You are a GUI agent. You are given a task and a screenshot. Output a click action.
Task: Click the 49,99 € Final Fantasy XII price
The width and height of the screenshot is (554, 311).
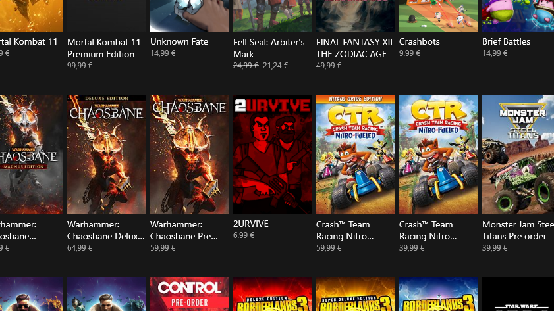pos(329,66)
